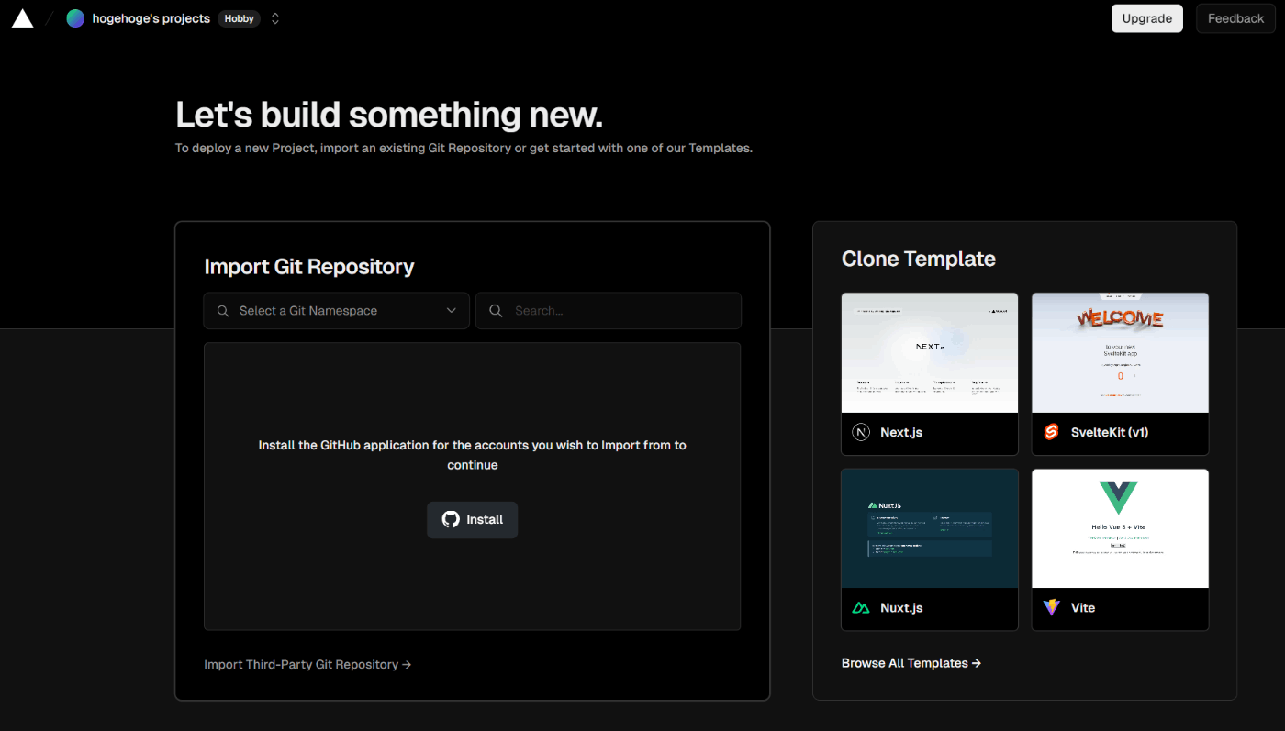Open the hogehoge's projects link
The width and height of the screenshot is (1285, 731).
[151, 18]
